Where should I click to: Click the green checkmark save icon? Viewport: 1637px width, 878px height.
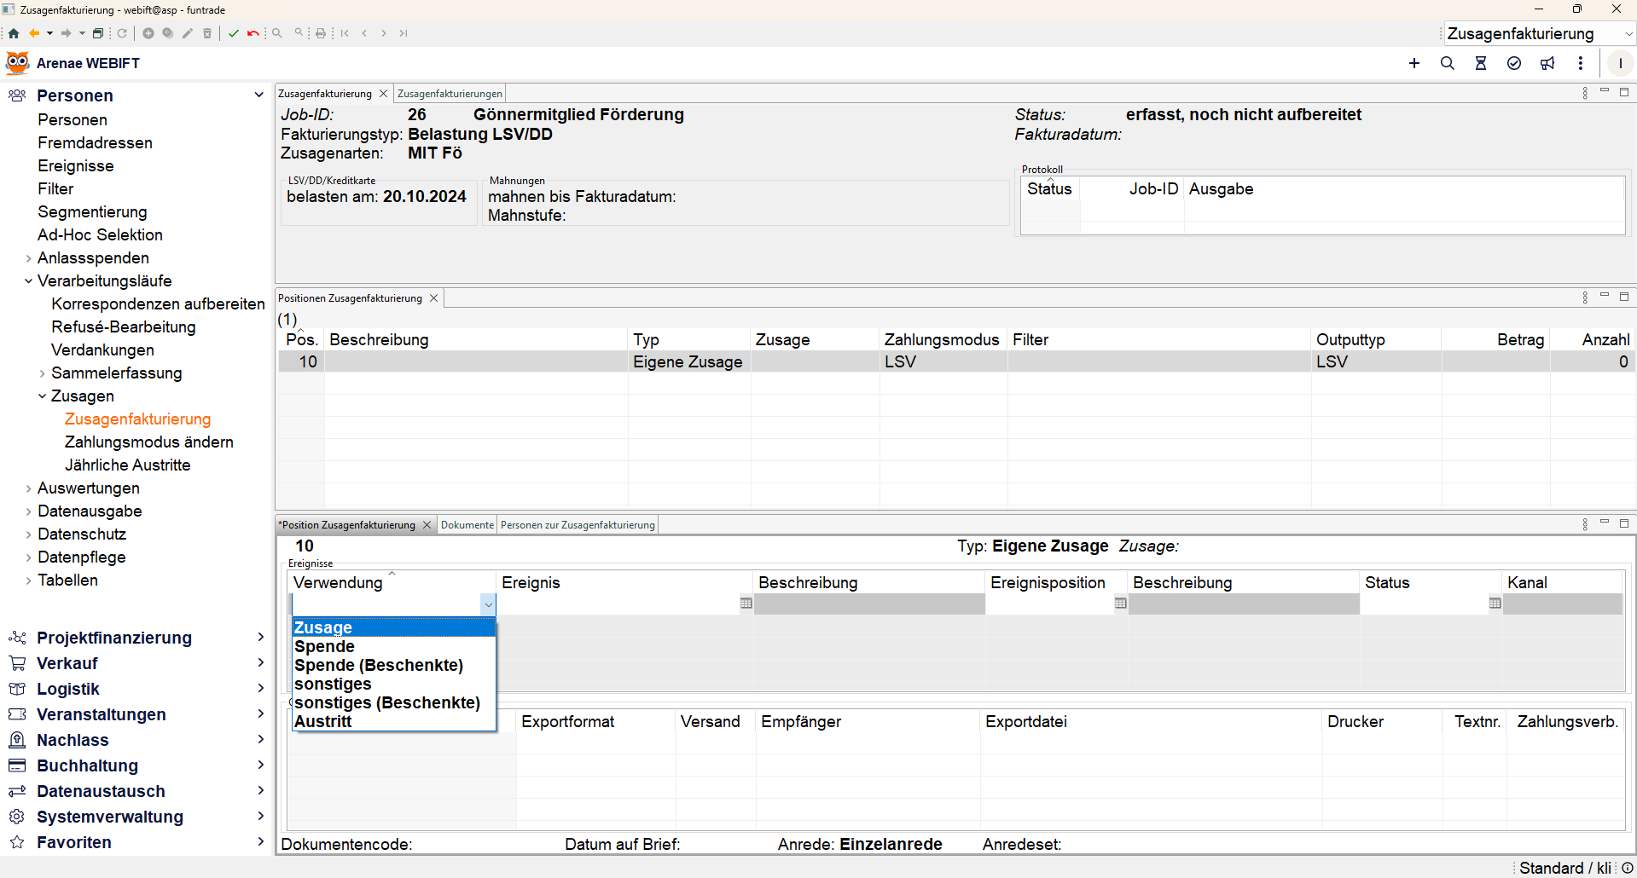coord(234,33)
